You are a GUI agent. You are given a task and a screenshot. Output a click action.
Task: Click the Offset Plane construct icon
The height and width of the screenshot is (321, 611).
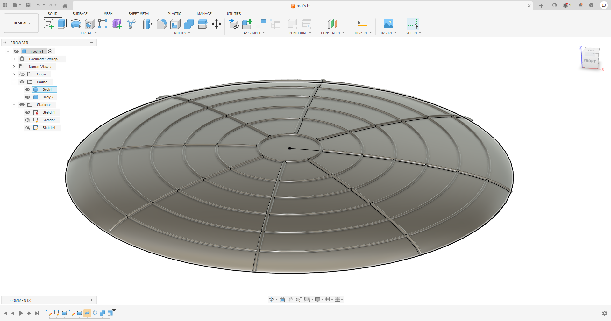[x=332, y=24]
